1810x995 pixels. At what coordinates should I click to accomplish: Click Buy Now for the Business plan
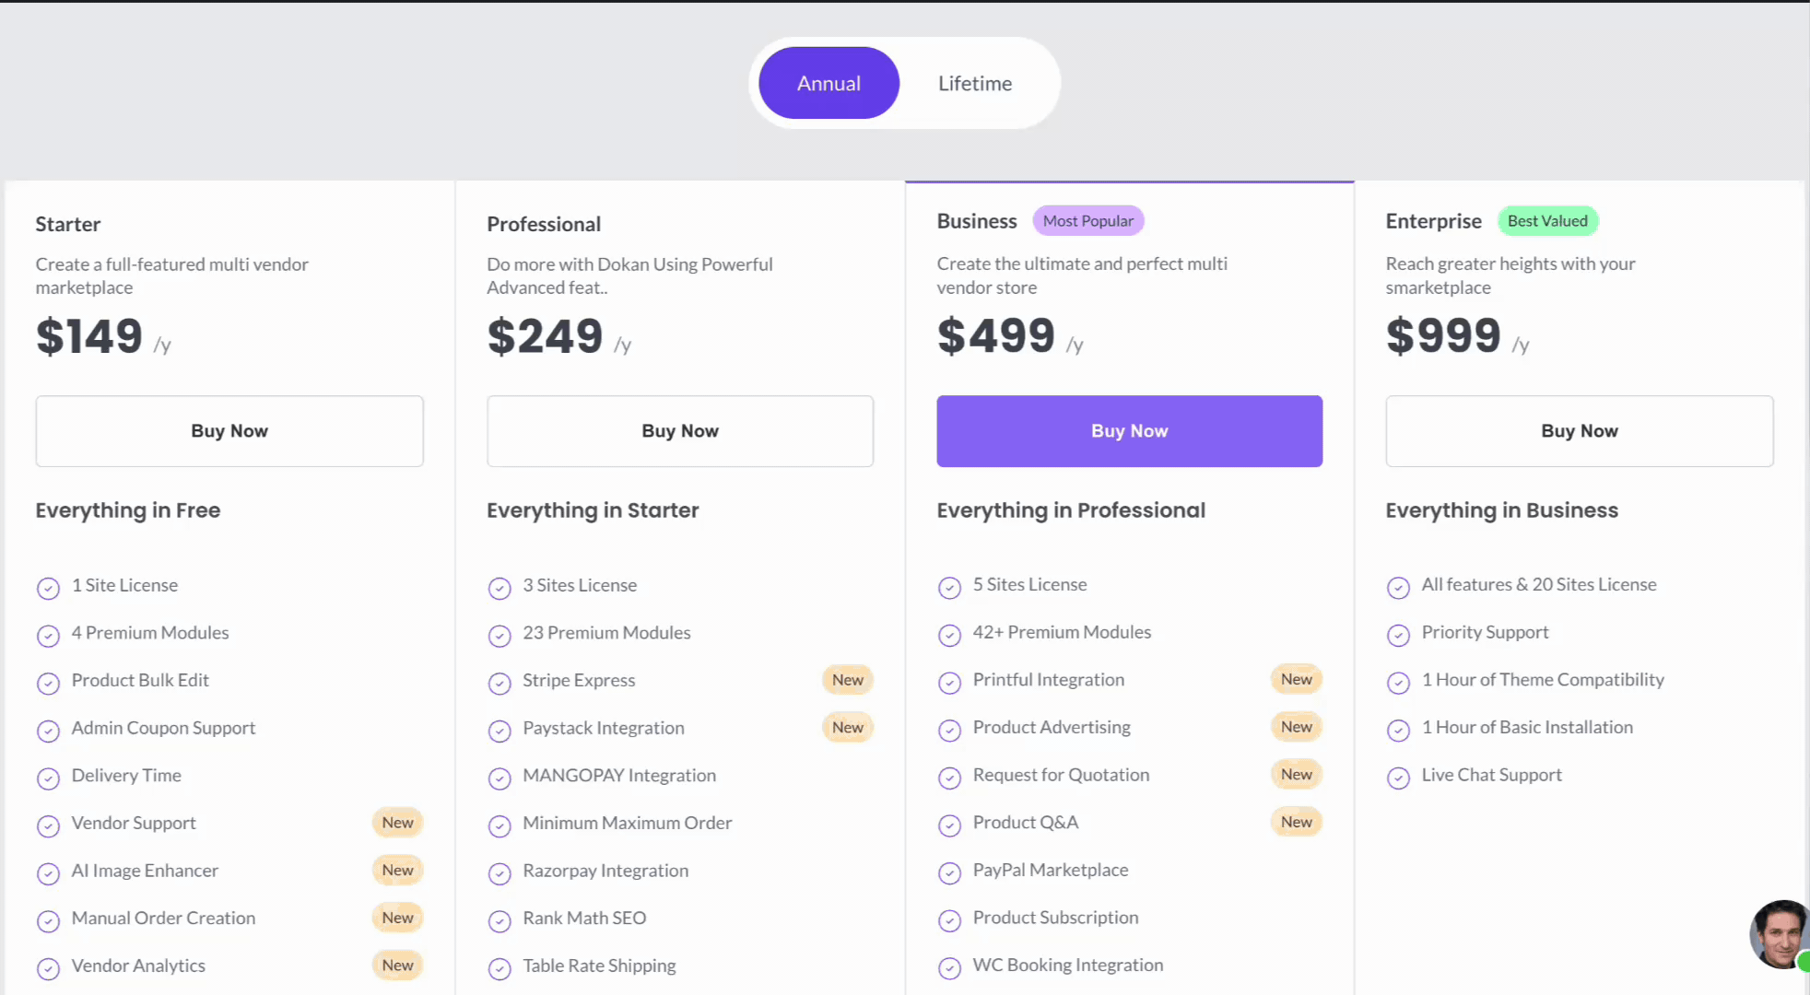1129,430
